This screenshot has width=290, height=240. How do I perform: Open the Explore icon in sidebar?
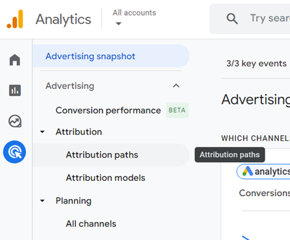coord(15,121)
